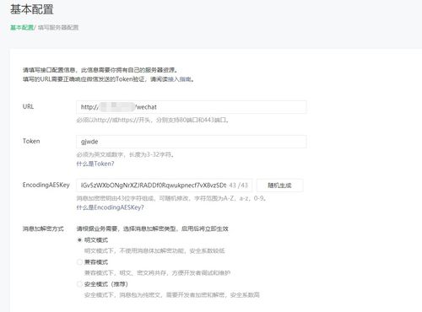Focus the Token input containing gjwde

[x=192, y=142]
